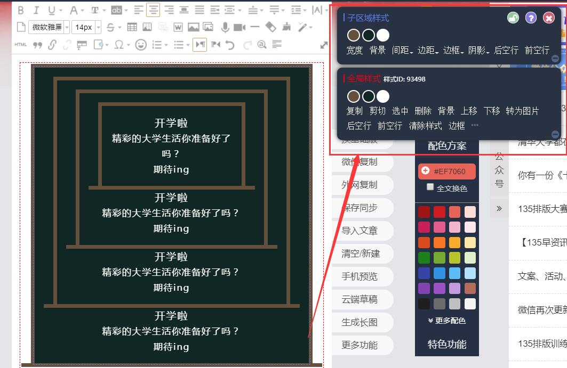Insert a single image
567x368 pixels.
[193, 27]
